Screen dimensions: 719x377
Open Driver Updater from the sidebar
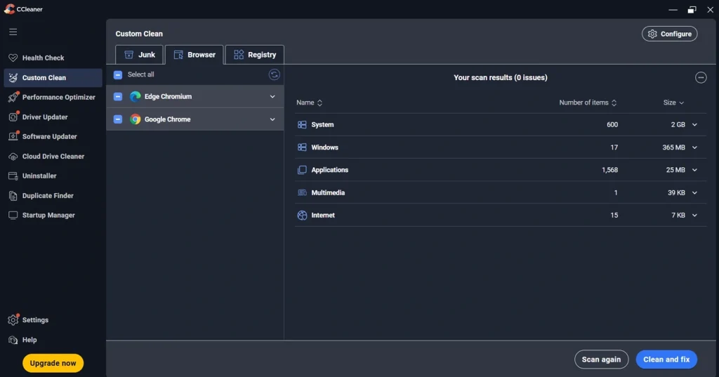[53, 117]
